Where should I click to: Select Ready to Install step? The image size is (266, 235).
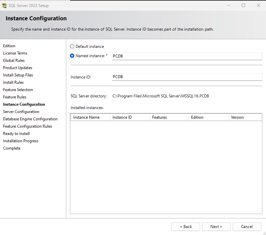(x=16, y=134)
